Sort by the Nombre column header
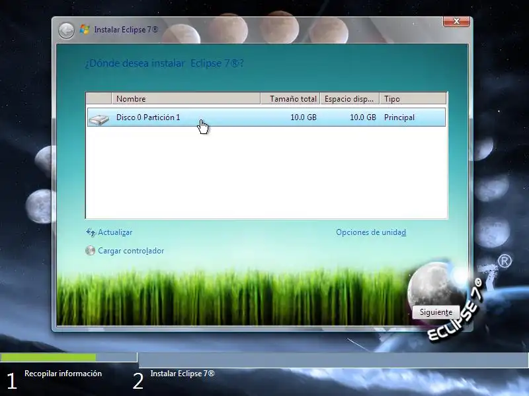 coord(186,98)
